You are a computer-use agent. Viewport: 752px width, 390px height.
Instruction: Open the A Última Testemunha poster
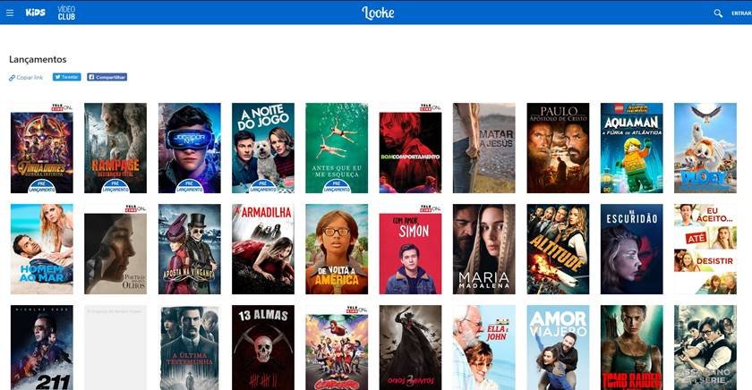tap(190, 348)
